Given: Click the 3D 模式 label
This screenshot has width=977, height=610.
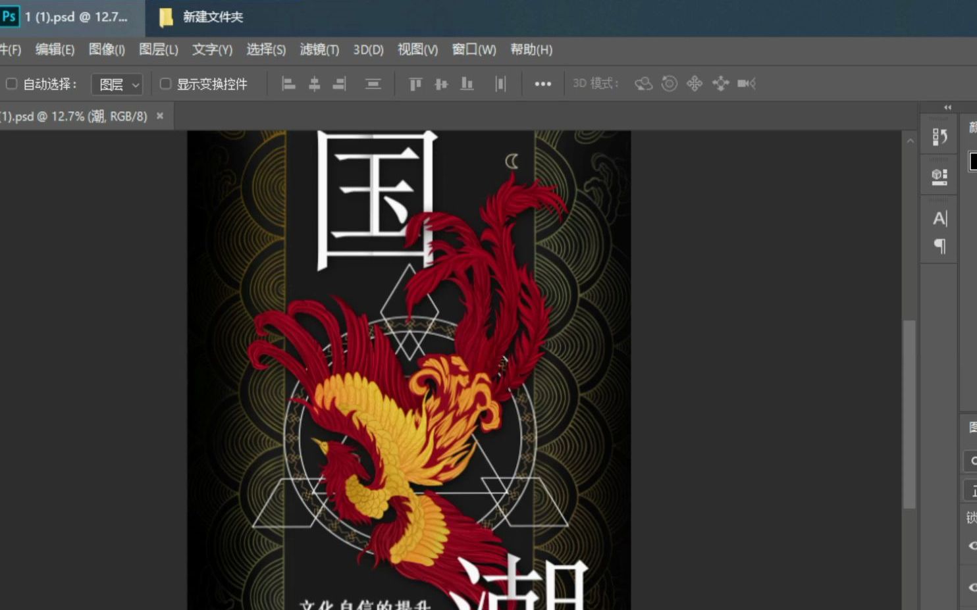Looking at the screenshot, I should point(595,84).
